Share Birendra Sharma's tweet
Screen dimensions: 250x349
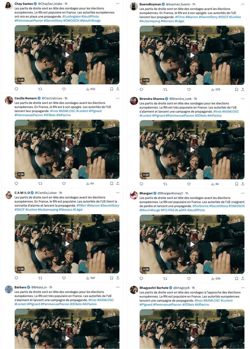tap(243, 184)
